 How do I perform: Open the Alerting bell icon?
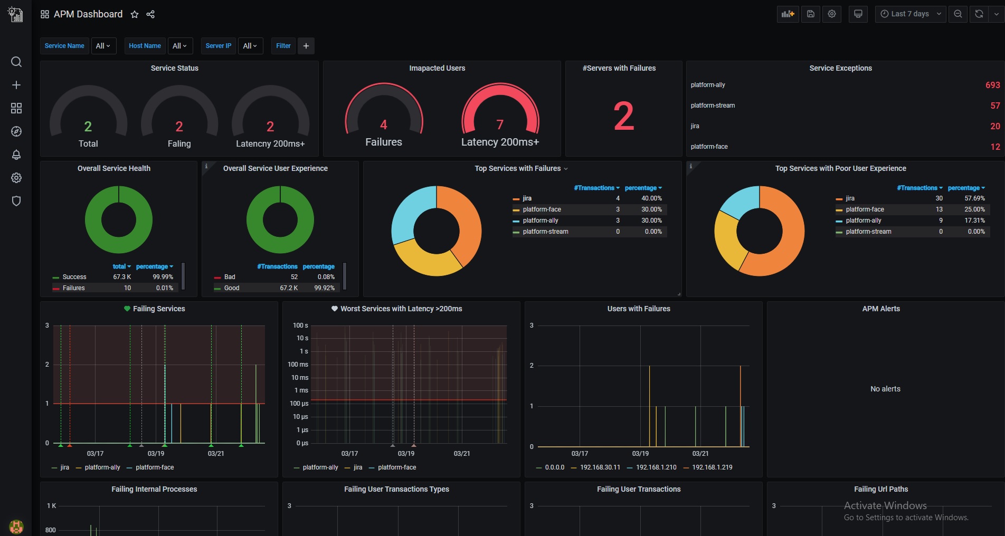16,155
